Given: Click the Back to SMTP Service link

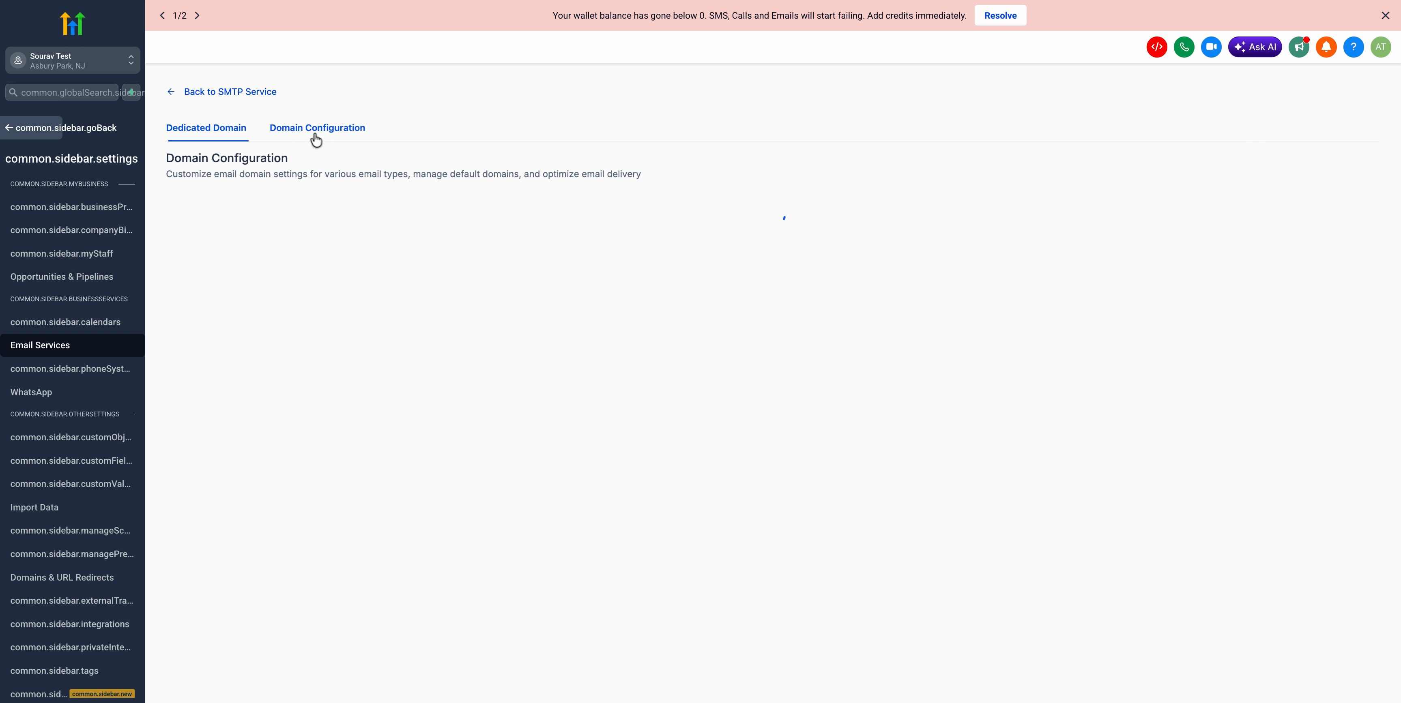Looking at the screenshot, I should point(230,92).
